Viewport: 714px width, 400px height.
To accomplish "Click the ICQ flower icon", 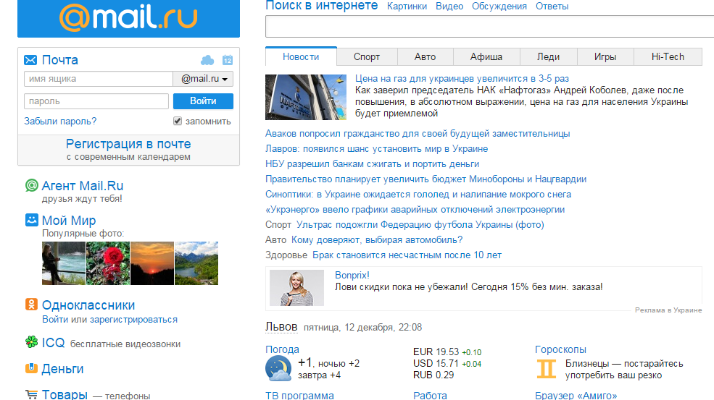I will coord(31,342).
